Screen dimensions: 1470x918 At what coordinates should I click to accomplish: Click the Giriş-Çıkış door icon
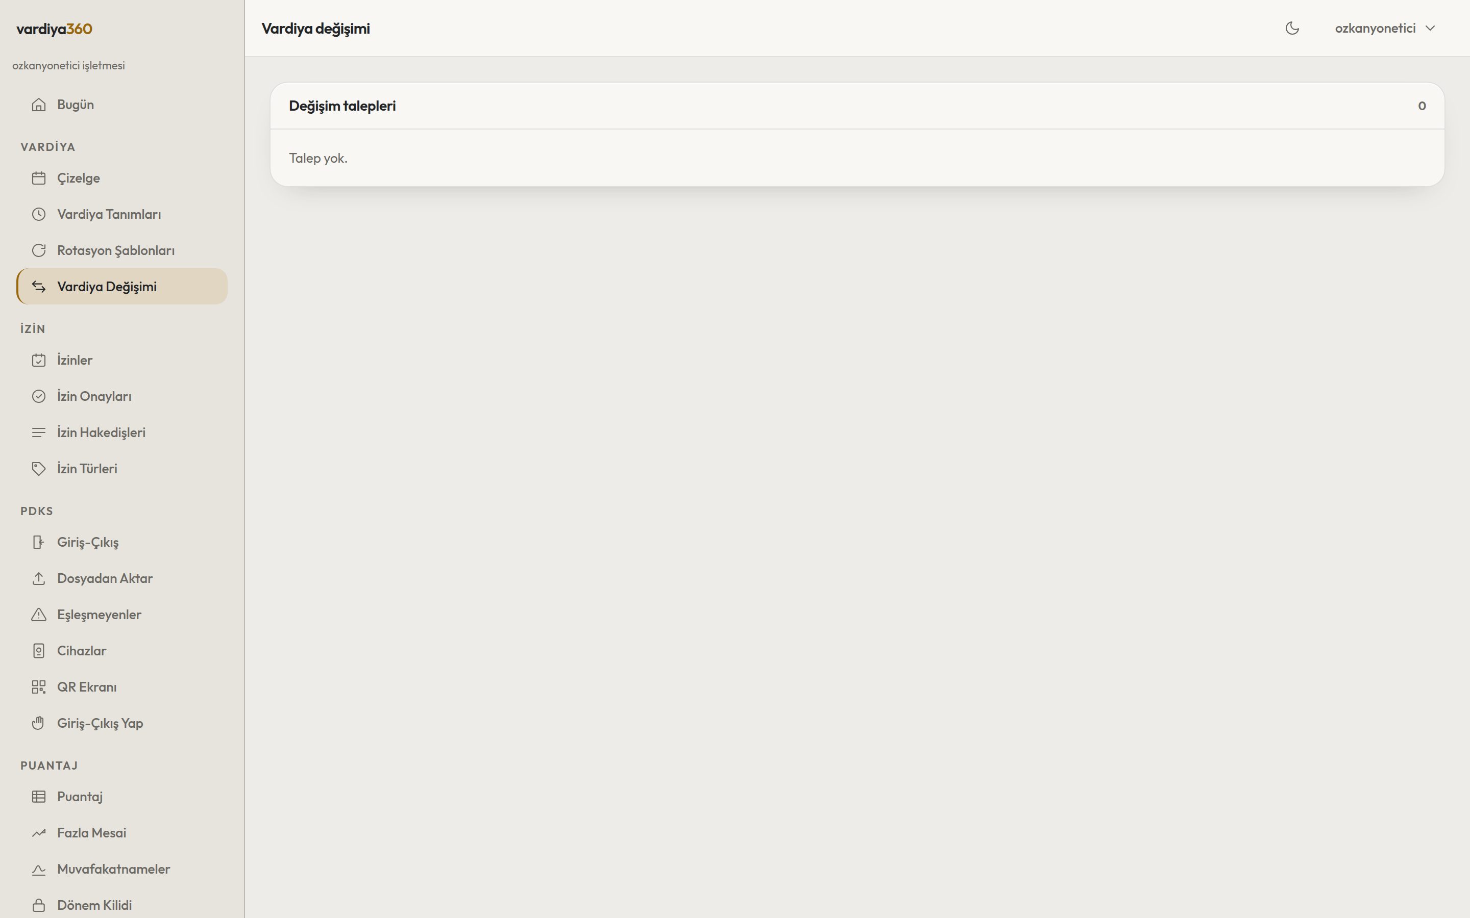(x=39, y=542)
